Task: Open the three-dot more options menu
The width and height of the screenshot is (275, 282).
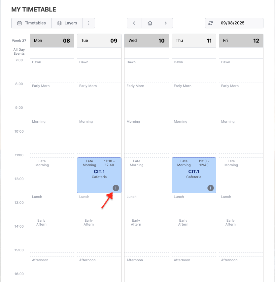Action: [89, 23]
